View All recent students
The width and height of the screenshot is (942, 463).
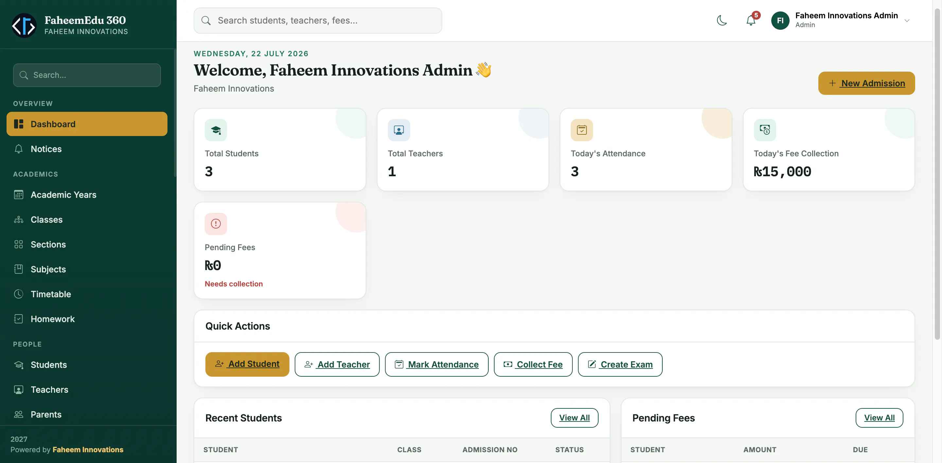[574, 418]
